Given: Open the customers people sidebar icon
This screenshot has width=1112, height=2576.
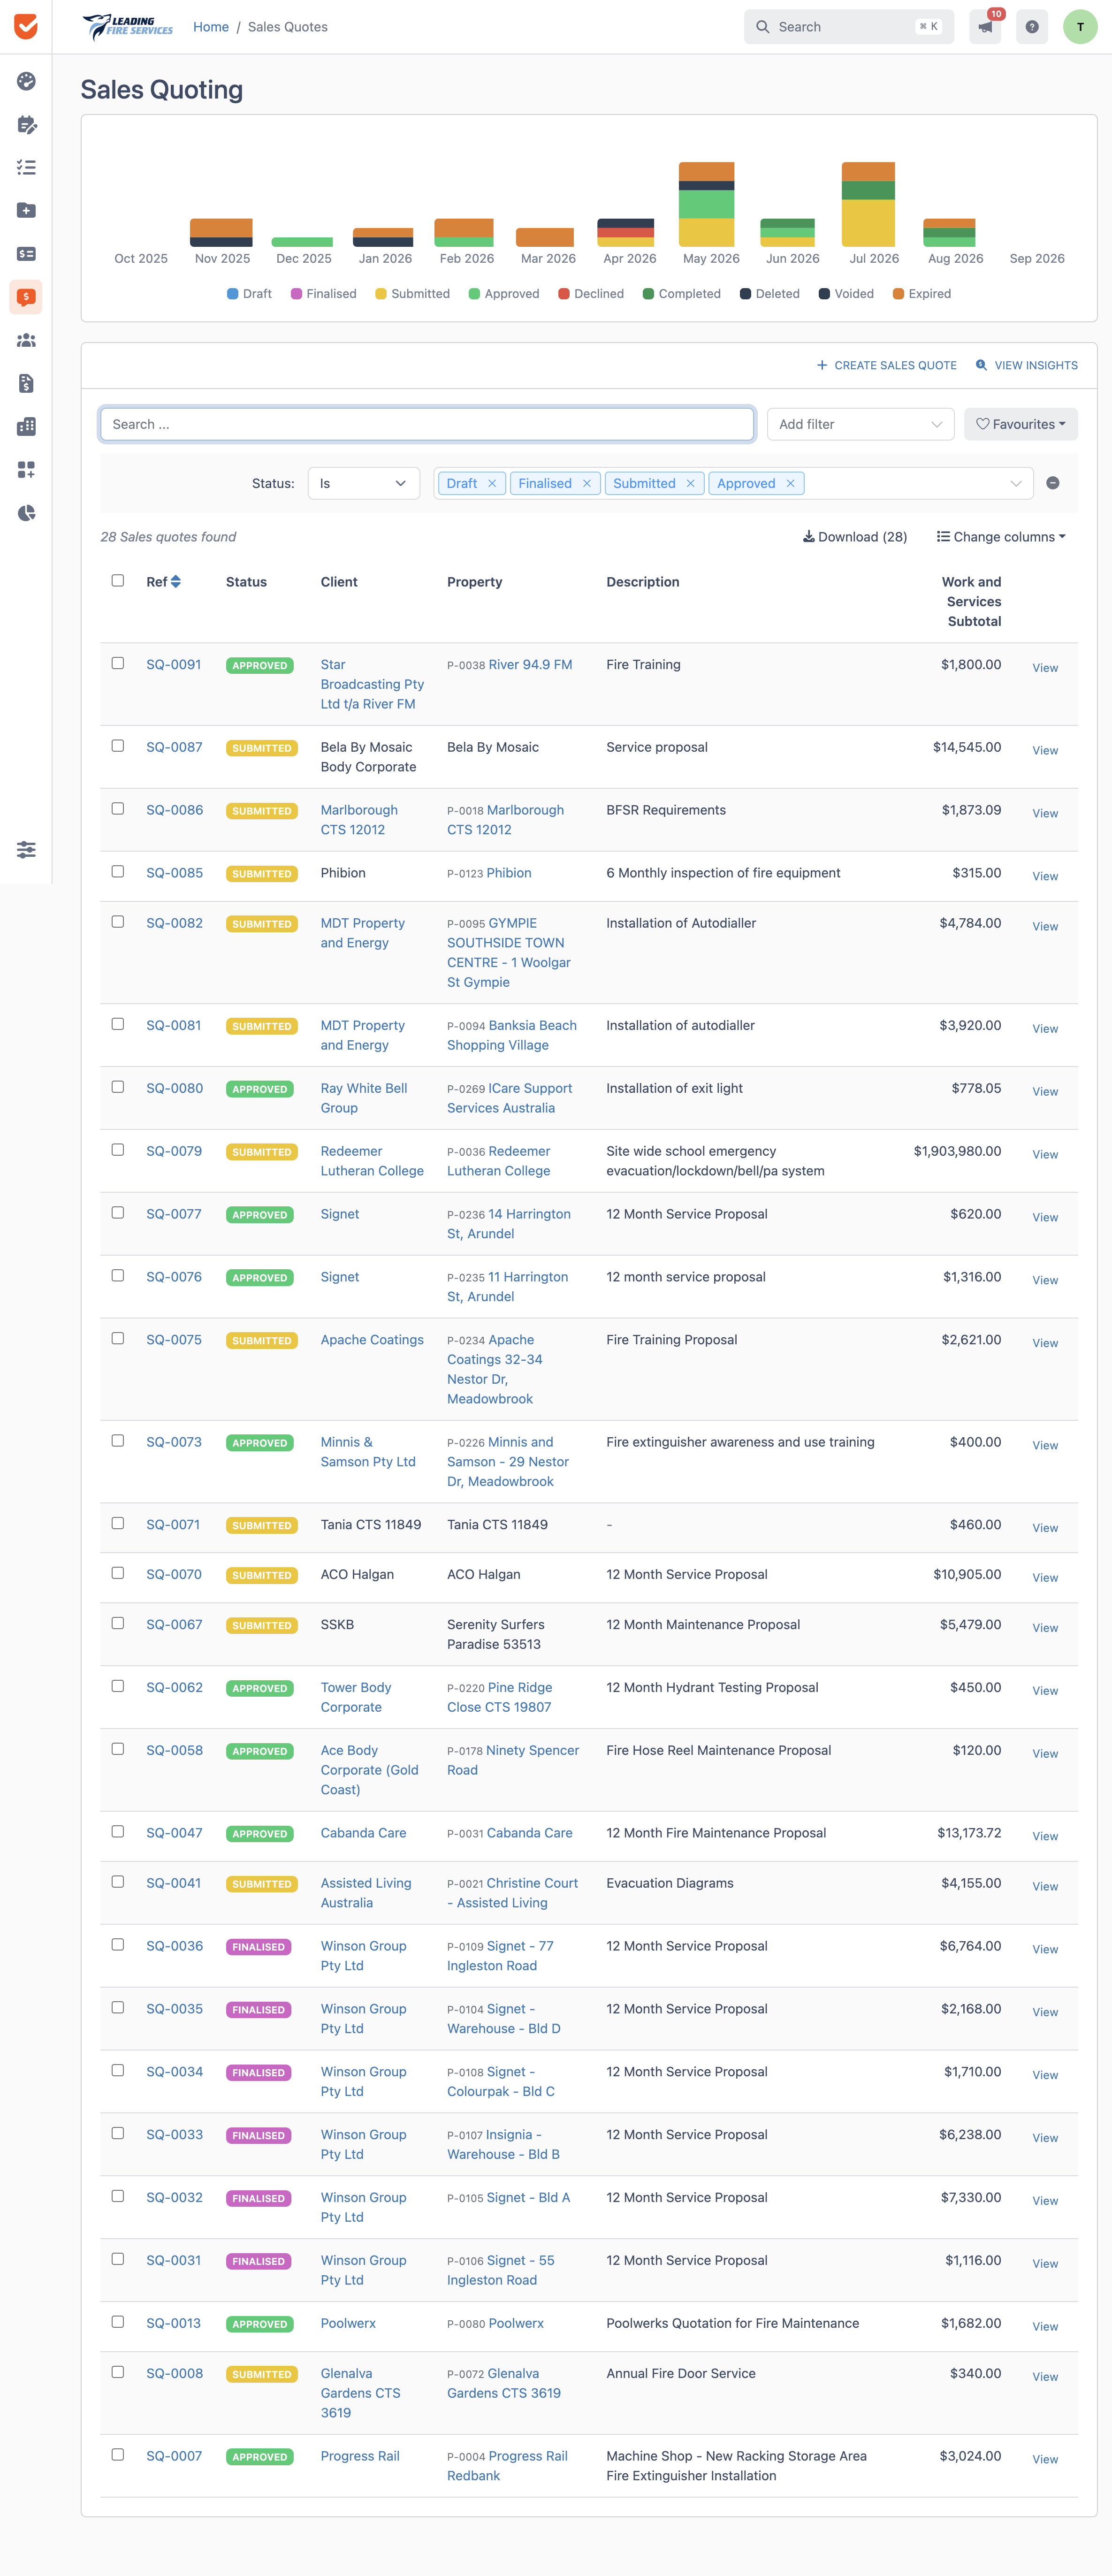Looking at the screenshot, I should 26,340.
